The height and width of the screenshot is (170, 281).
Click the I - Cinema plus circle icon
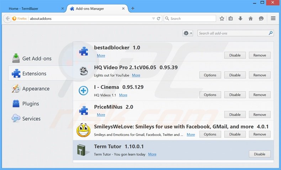(84, 91)
